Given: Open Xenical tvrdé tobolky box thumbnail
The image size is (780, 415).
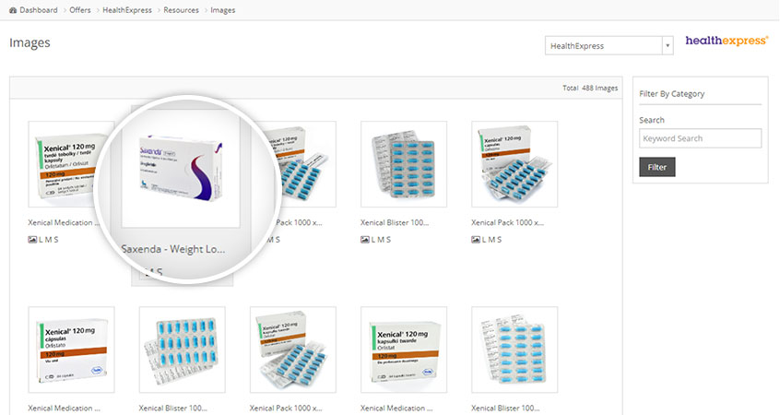Looking at the screenshot, I should (71, 164).
